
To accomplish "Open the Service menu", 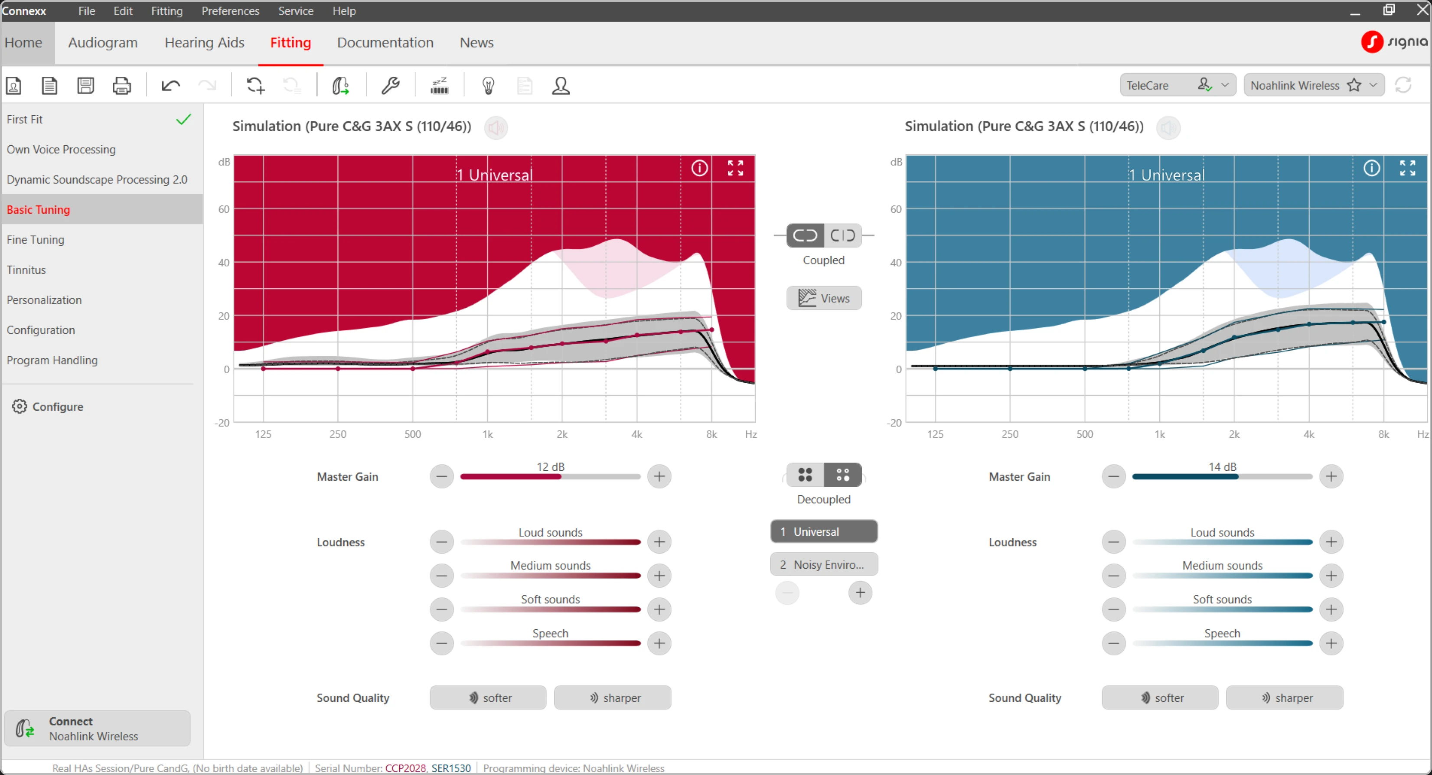I will tap(296, 11).
